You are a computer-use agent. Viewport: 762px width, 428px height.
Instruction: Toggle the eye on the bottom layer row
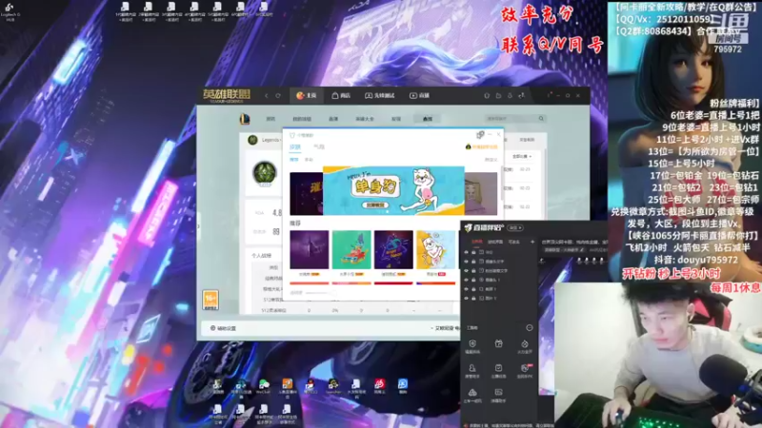(466, 299)
